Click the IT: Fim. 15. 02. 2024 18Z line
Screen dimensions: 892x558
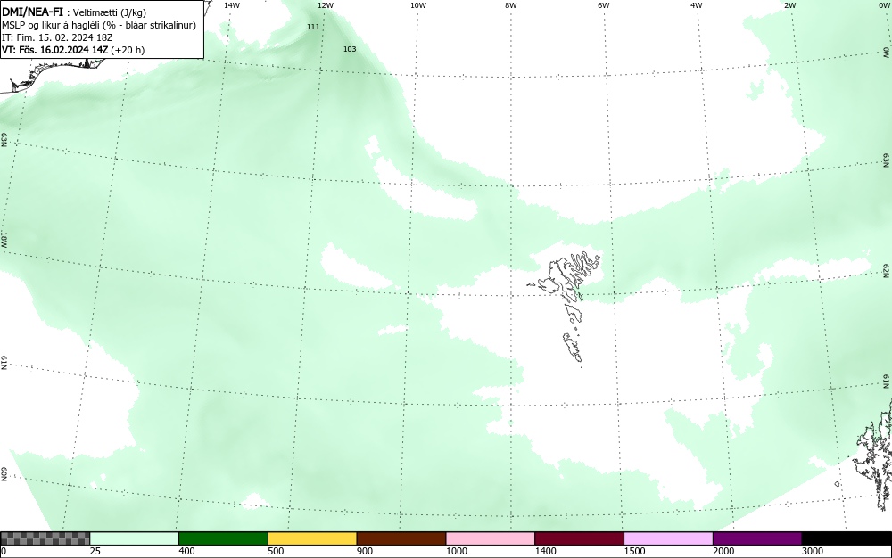57,37
